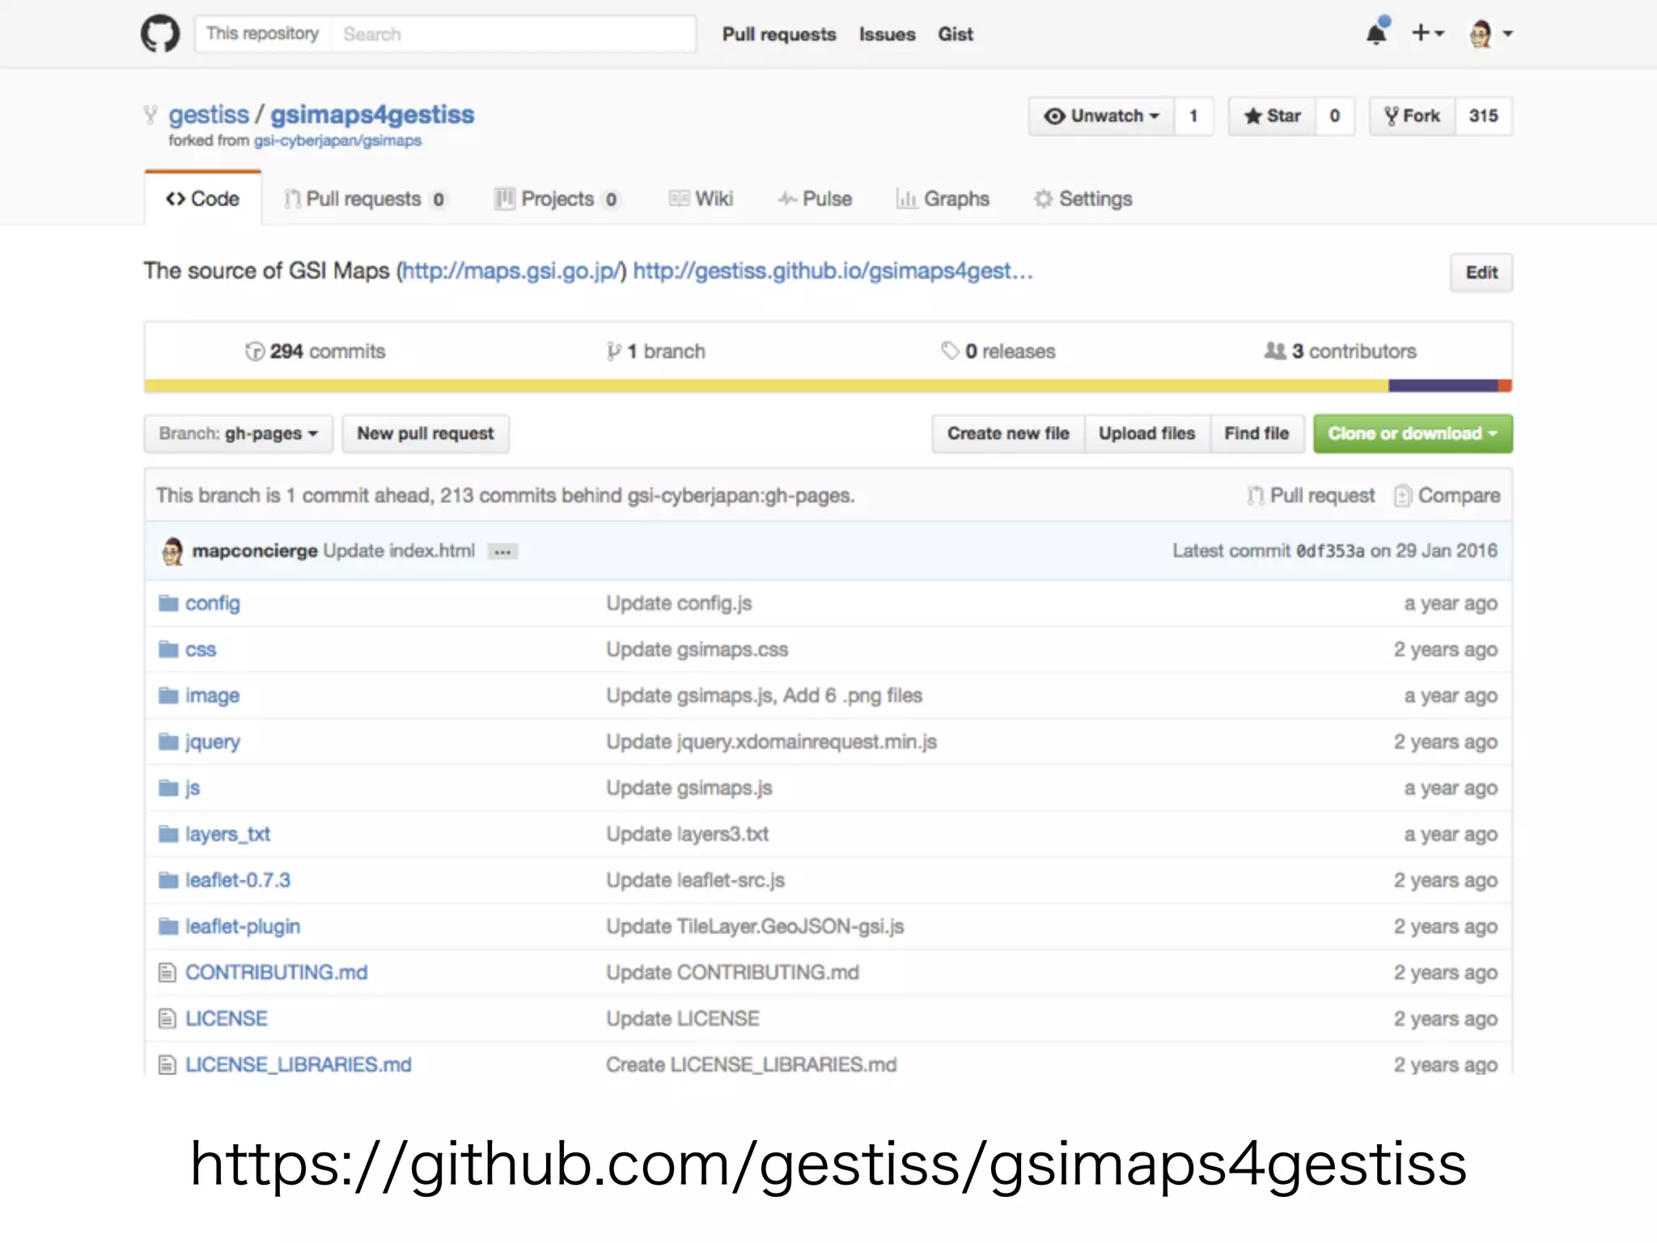This screenshot has width=1657, height=1243.
Task: Click New pull request button
Action: (426, 434)
